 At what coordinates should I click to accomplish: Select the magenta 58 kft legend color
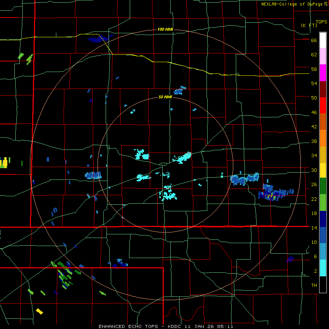click(323, 73)
